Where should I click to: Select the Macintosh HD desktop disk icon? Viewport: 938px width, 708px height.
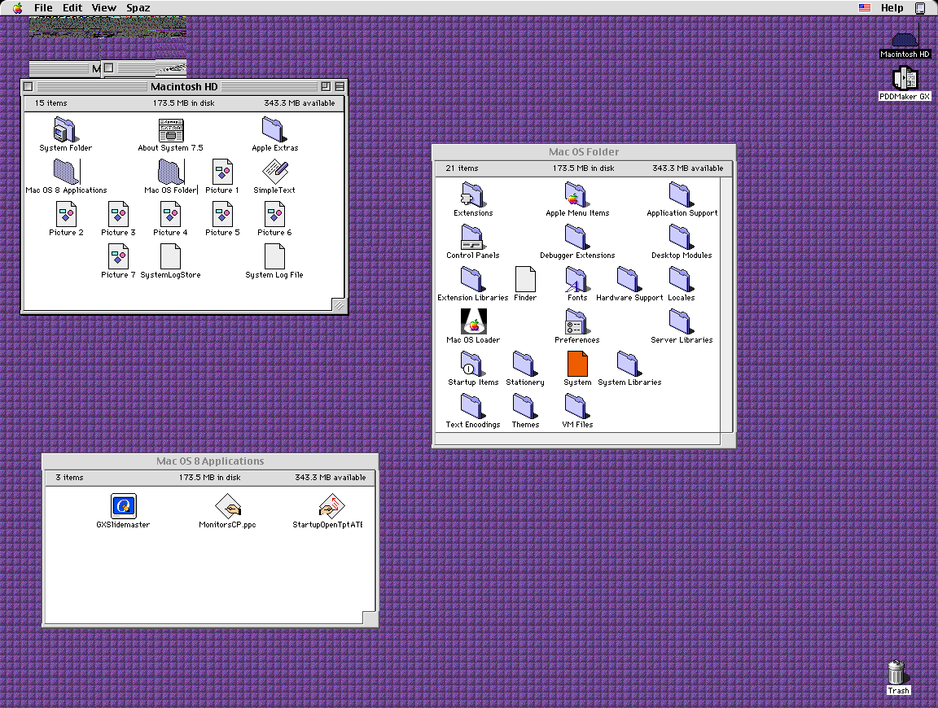(905, 40)
